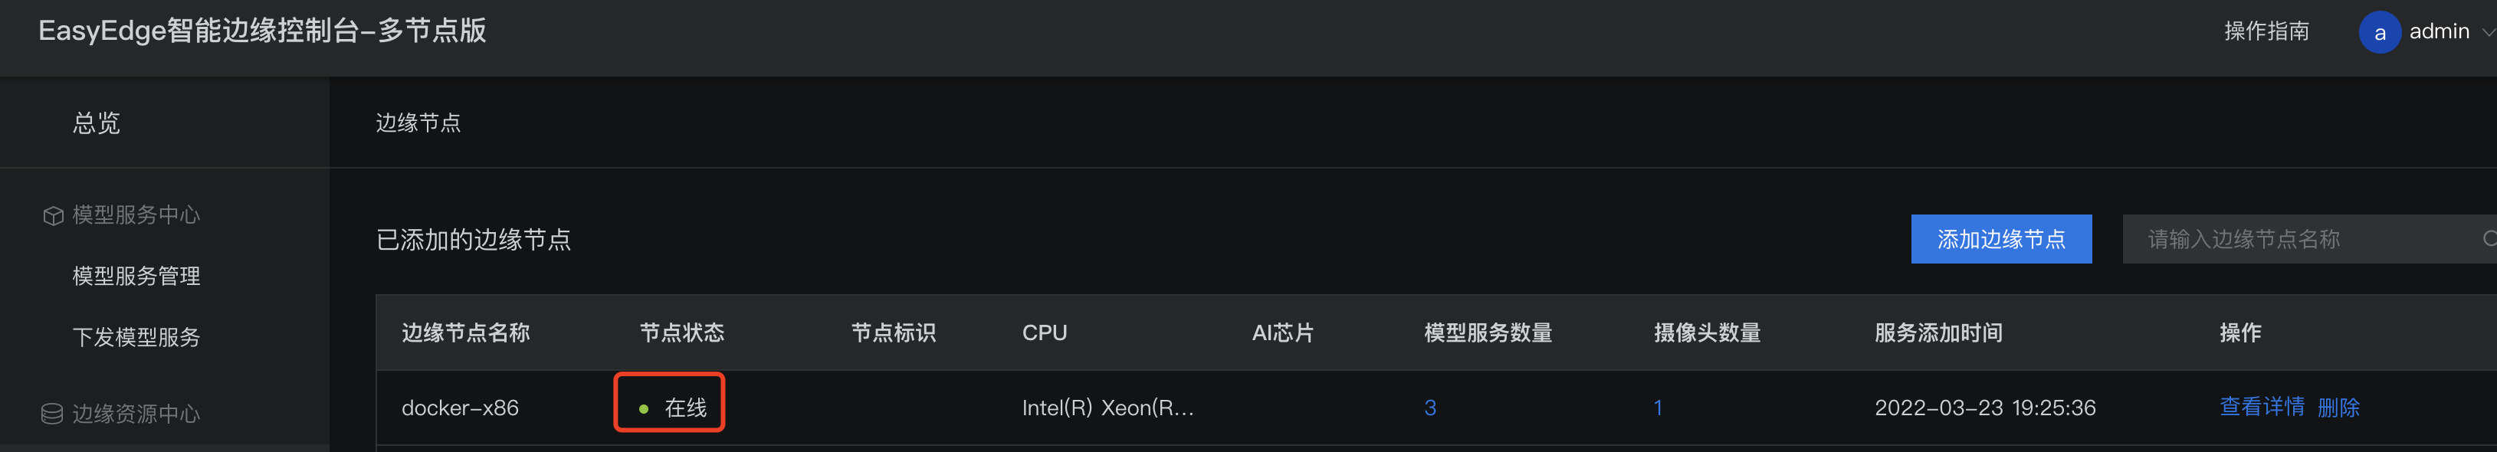Screen dimensions: 2497x452
Task: Expand the admin user dropdown arrow
Action: 2487,32
